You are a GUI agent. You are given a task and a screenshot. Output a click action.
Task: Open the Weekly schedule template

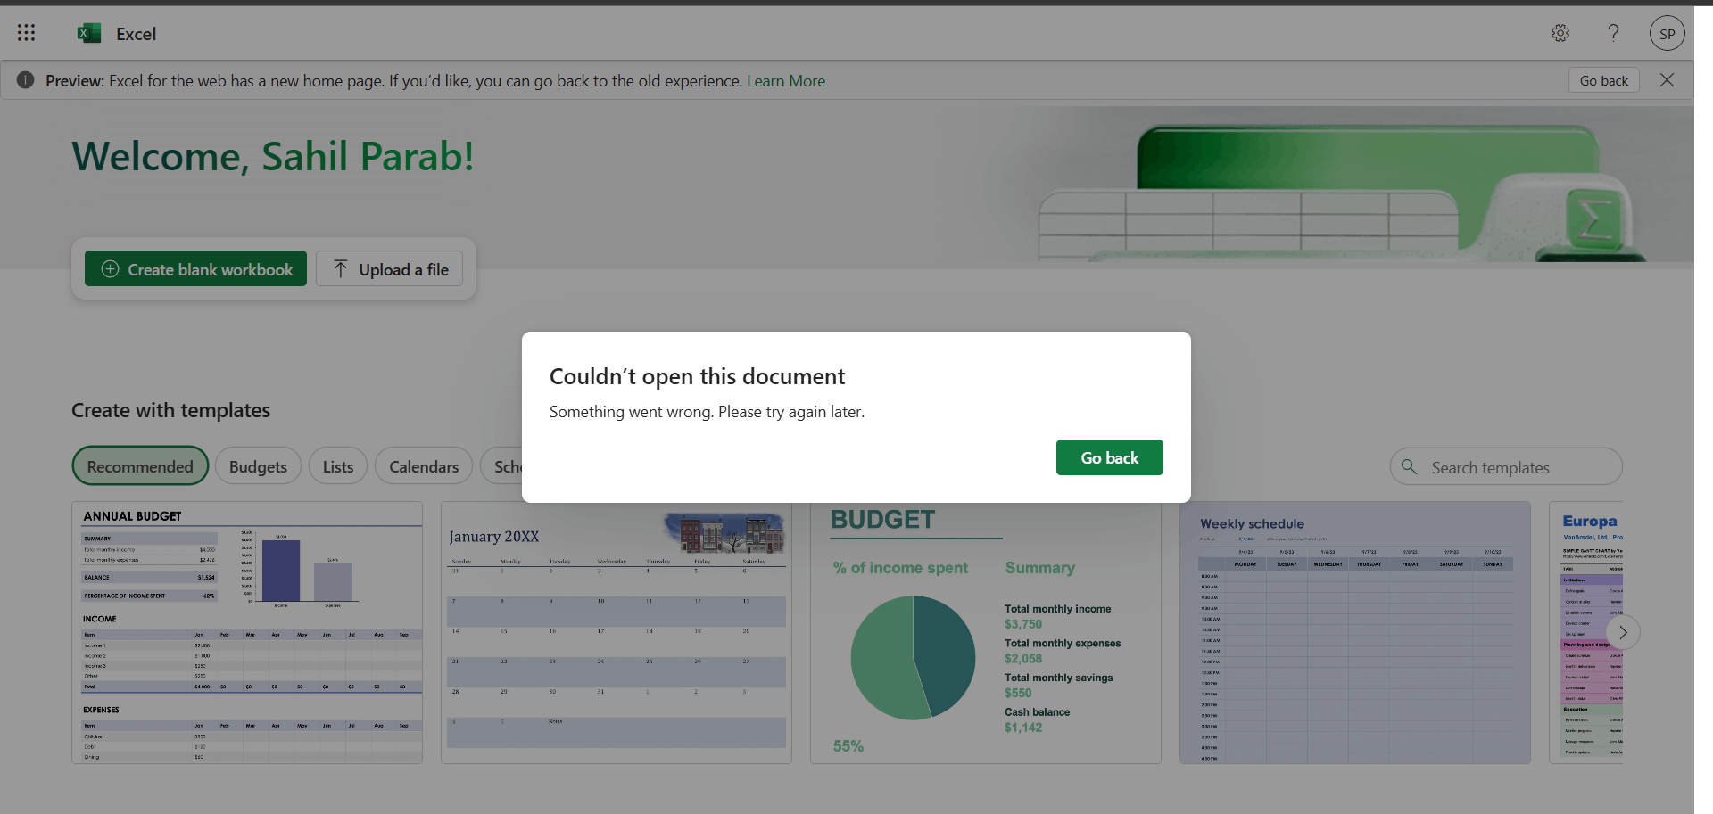pyautogui.click(x=1355, y=632)
